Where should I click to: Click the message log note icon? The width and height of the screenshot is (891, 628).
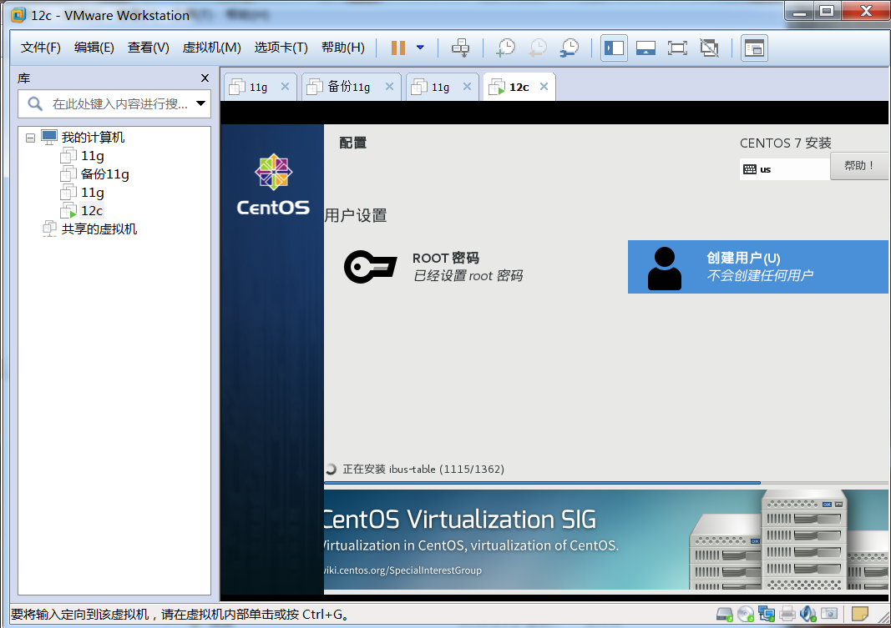click(x=860, y=614)
